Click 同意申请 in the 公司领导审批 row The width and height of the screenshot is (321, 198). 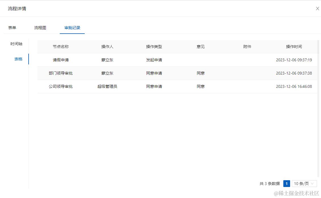(154, 86)
